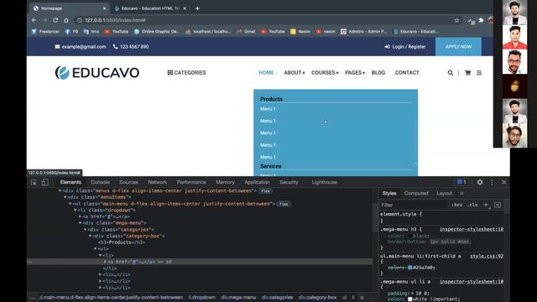The image size is (537, 302).
Task: Open DevTools more options menu
Action: 492,183
